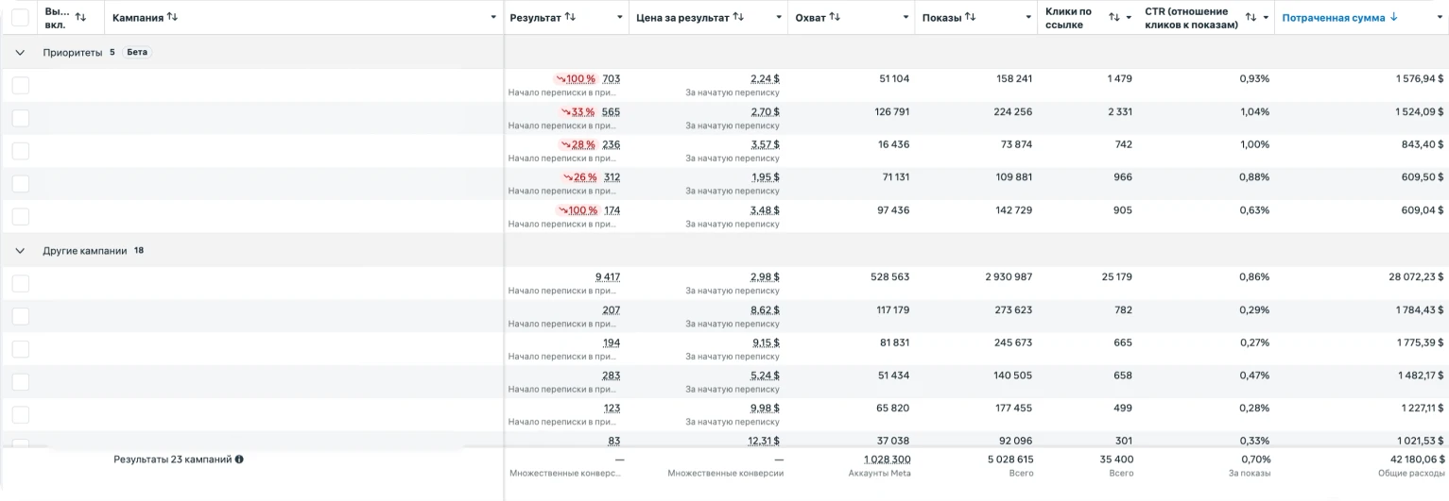Open Показы column dropdown arrow
The height and width of the screenshot is (501, 1449).
click(1028, 18)
